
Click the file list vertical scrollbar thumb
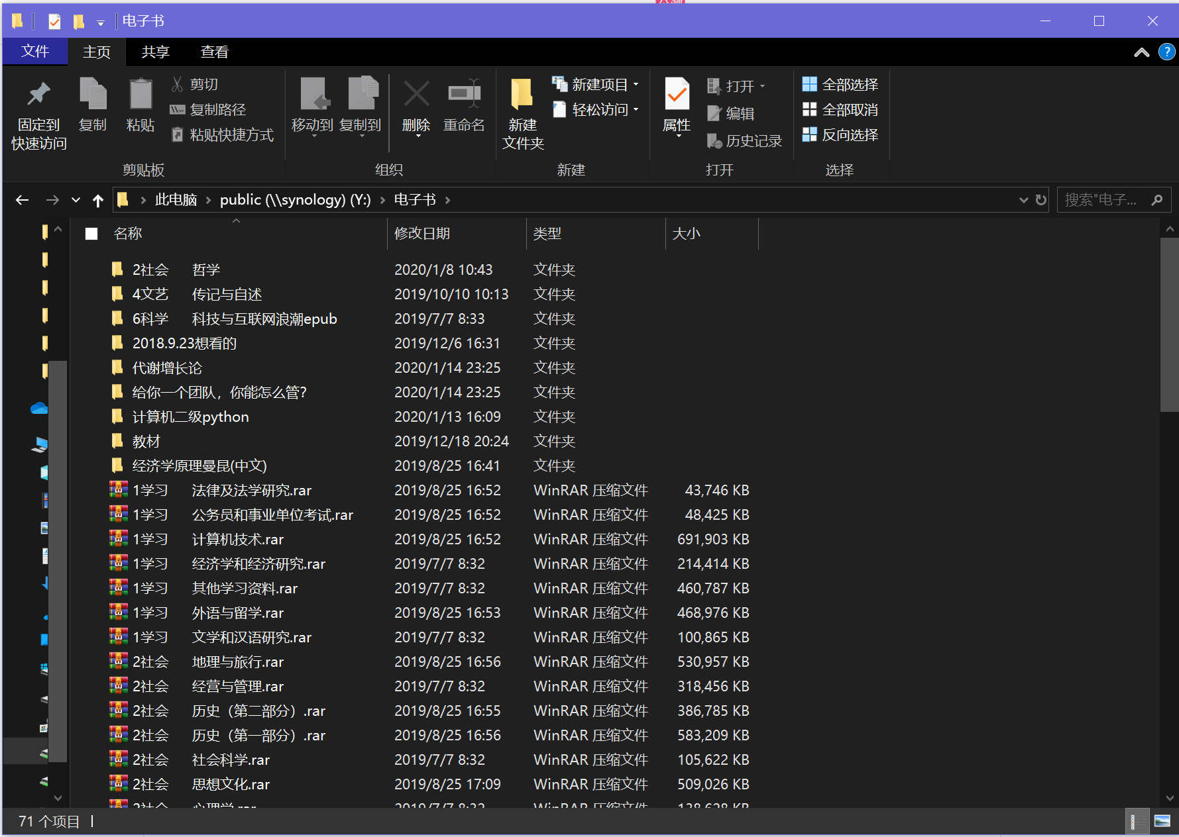(1169, 324)
